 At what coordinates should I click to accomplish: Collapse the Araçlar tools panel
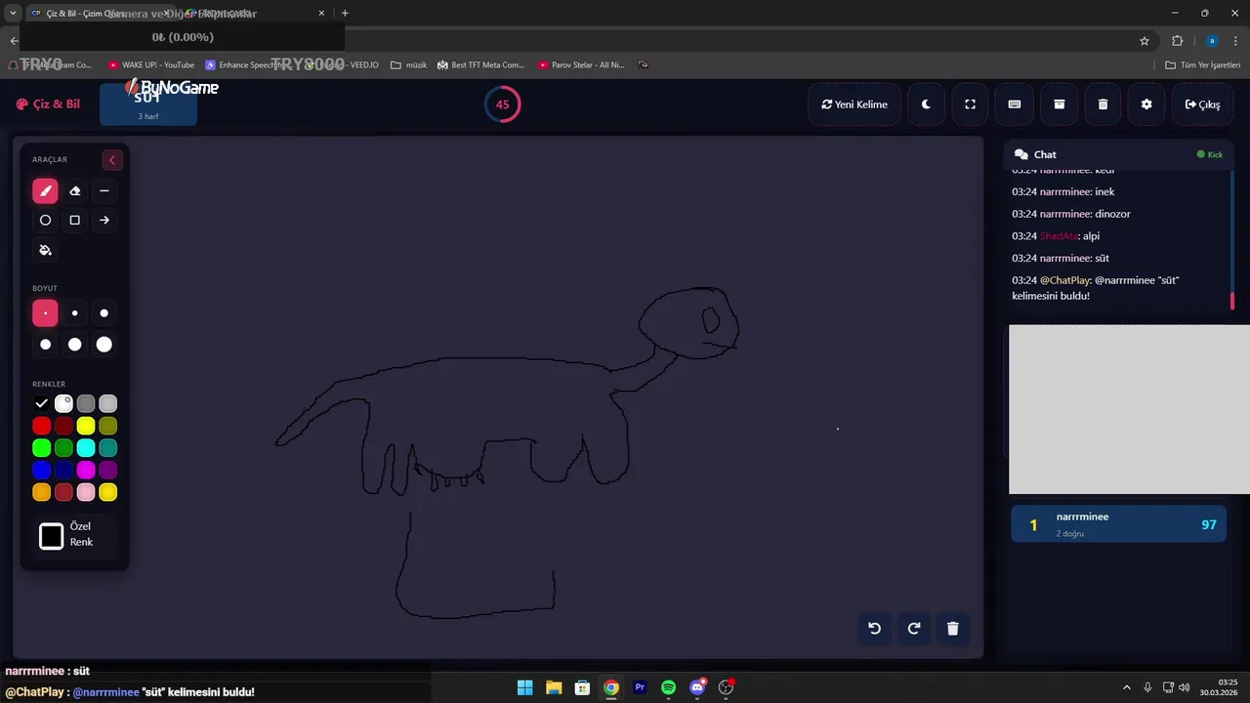(112, 160)
